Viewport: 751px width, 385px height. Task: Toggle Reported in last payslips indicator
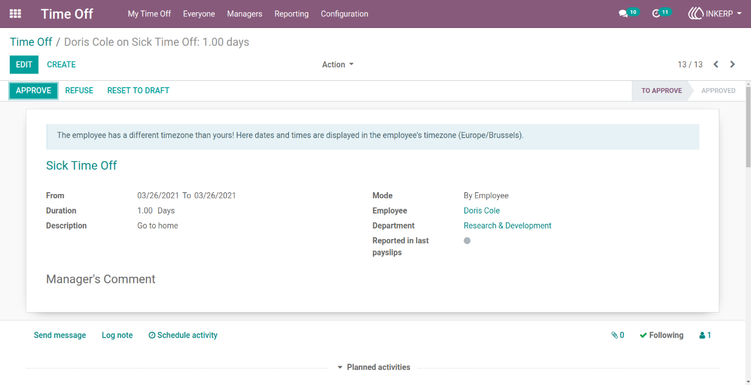click(x=467, y=241)
